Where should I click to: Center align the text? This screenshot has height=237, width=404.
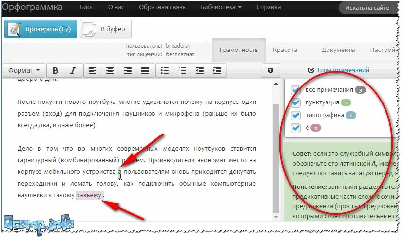pos(110,70)
